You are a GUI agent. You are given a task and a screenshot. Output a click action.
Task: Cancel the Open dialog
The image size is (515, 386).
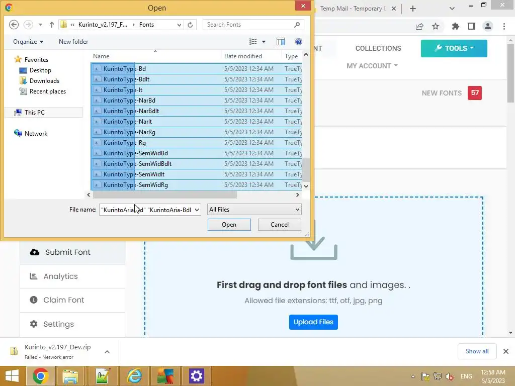coord(280,225)
